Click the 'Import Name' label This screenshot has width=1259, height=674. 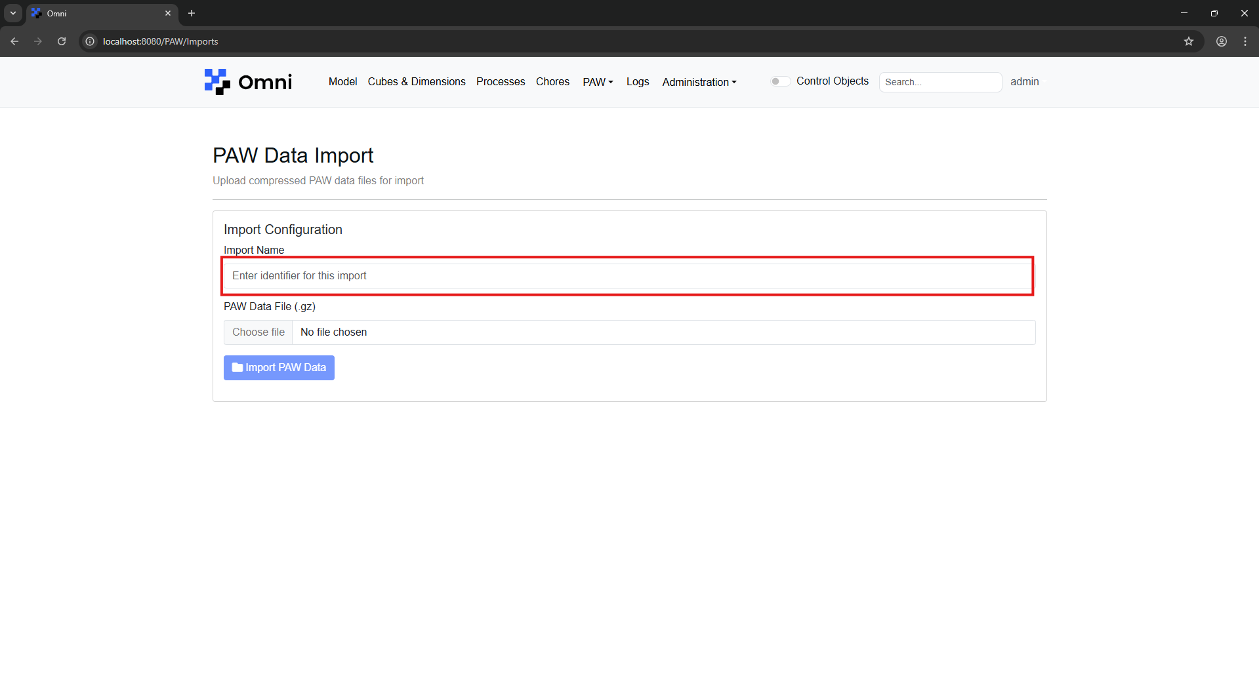pos(254,250)
